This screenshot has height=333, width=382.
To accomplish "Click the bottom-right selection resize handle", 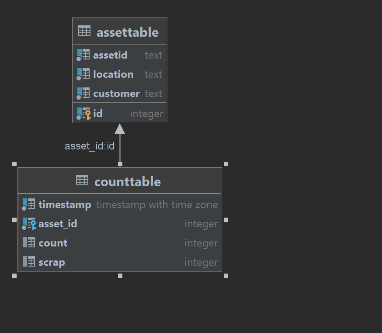I will pyautogui.click(x=226, y=276).
